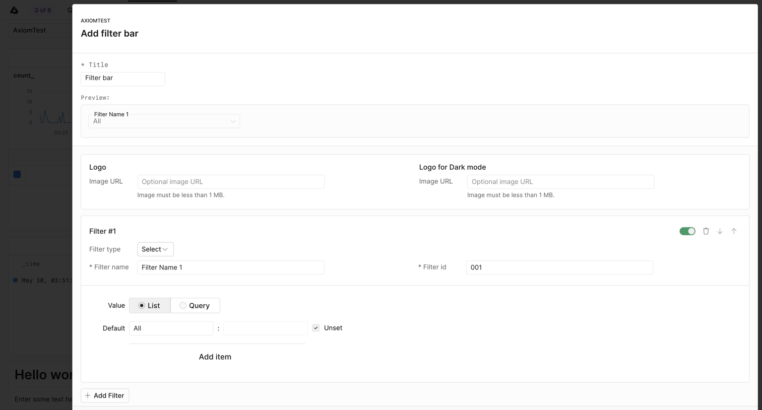Click the AxiomTest dashboard name in the background
This screenshot has height=410, width=762.
coord(29,30)
